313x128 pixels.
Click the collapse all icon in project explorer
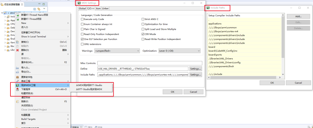(35, 9)
